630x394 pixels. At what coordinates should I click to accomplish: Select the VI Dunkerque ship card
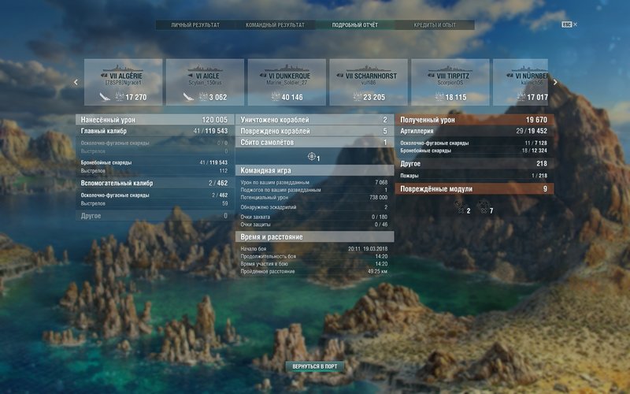click(287, 82)
